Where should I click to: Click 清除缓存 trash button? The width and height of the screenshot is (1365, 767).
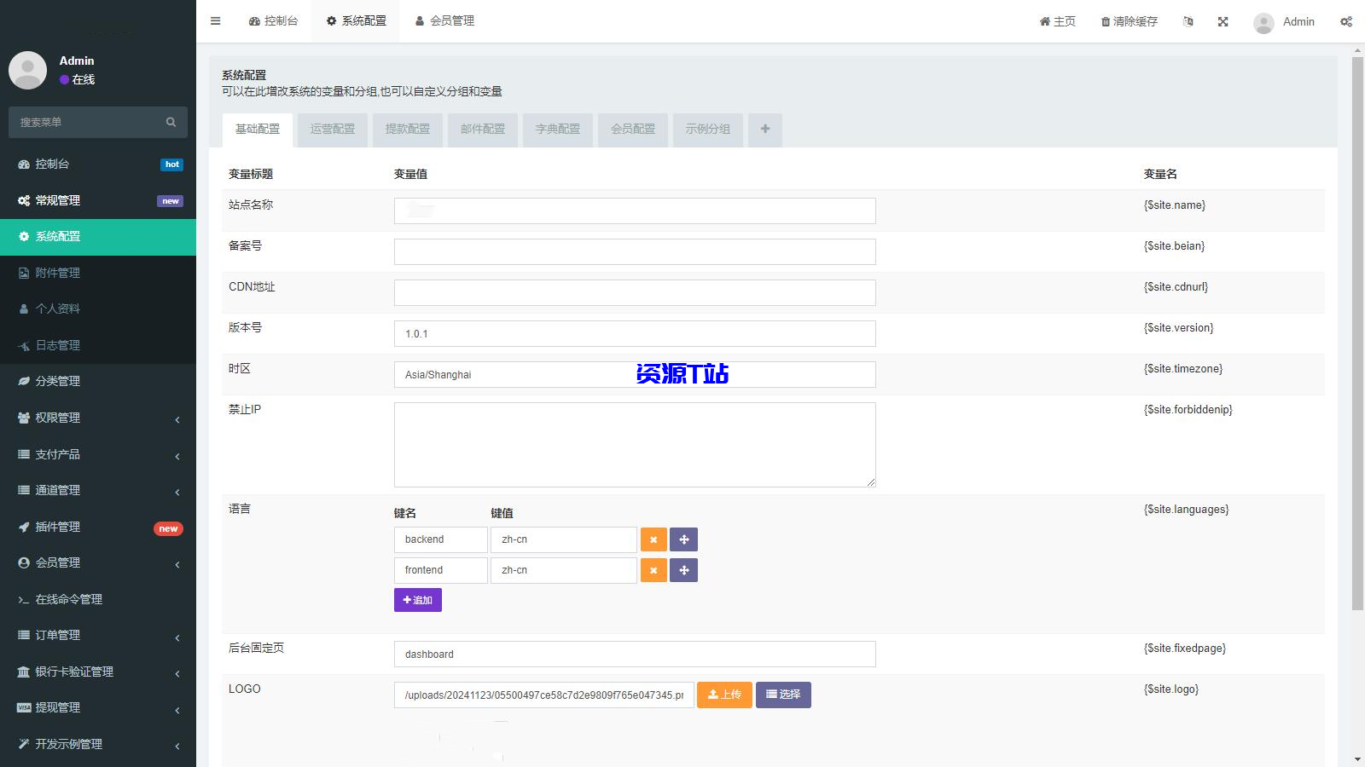click(x=1129, y=21)
